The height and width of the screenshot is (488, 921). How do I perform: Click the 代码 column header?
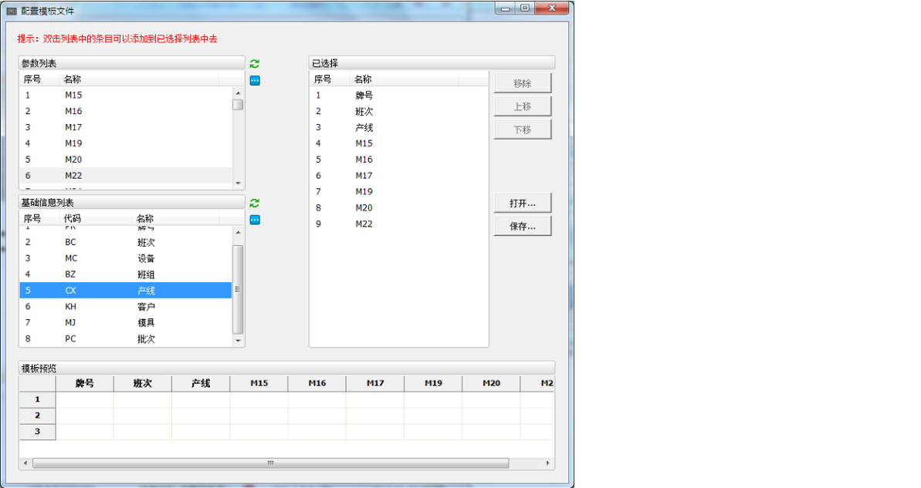(x=93, y=218)
